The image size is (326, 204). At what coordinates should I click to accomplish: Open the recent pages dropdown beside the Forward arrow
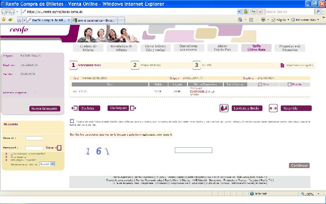17,12
